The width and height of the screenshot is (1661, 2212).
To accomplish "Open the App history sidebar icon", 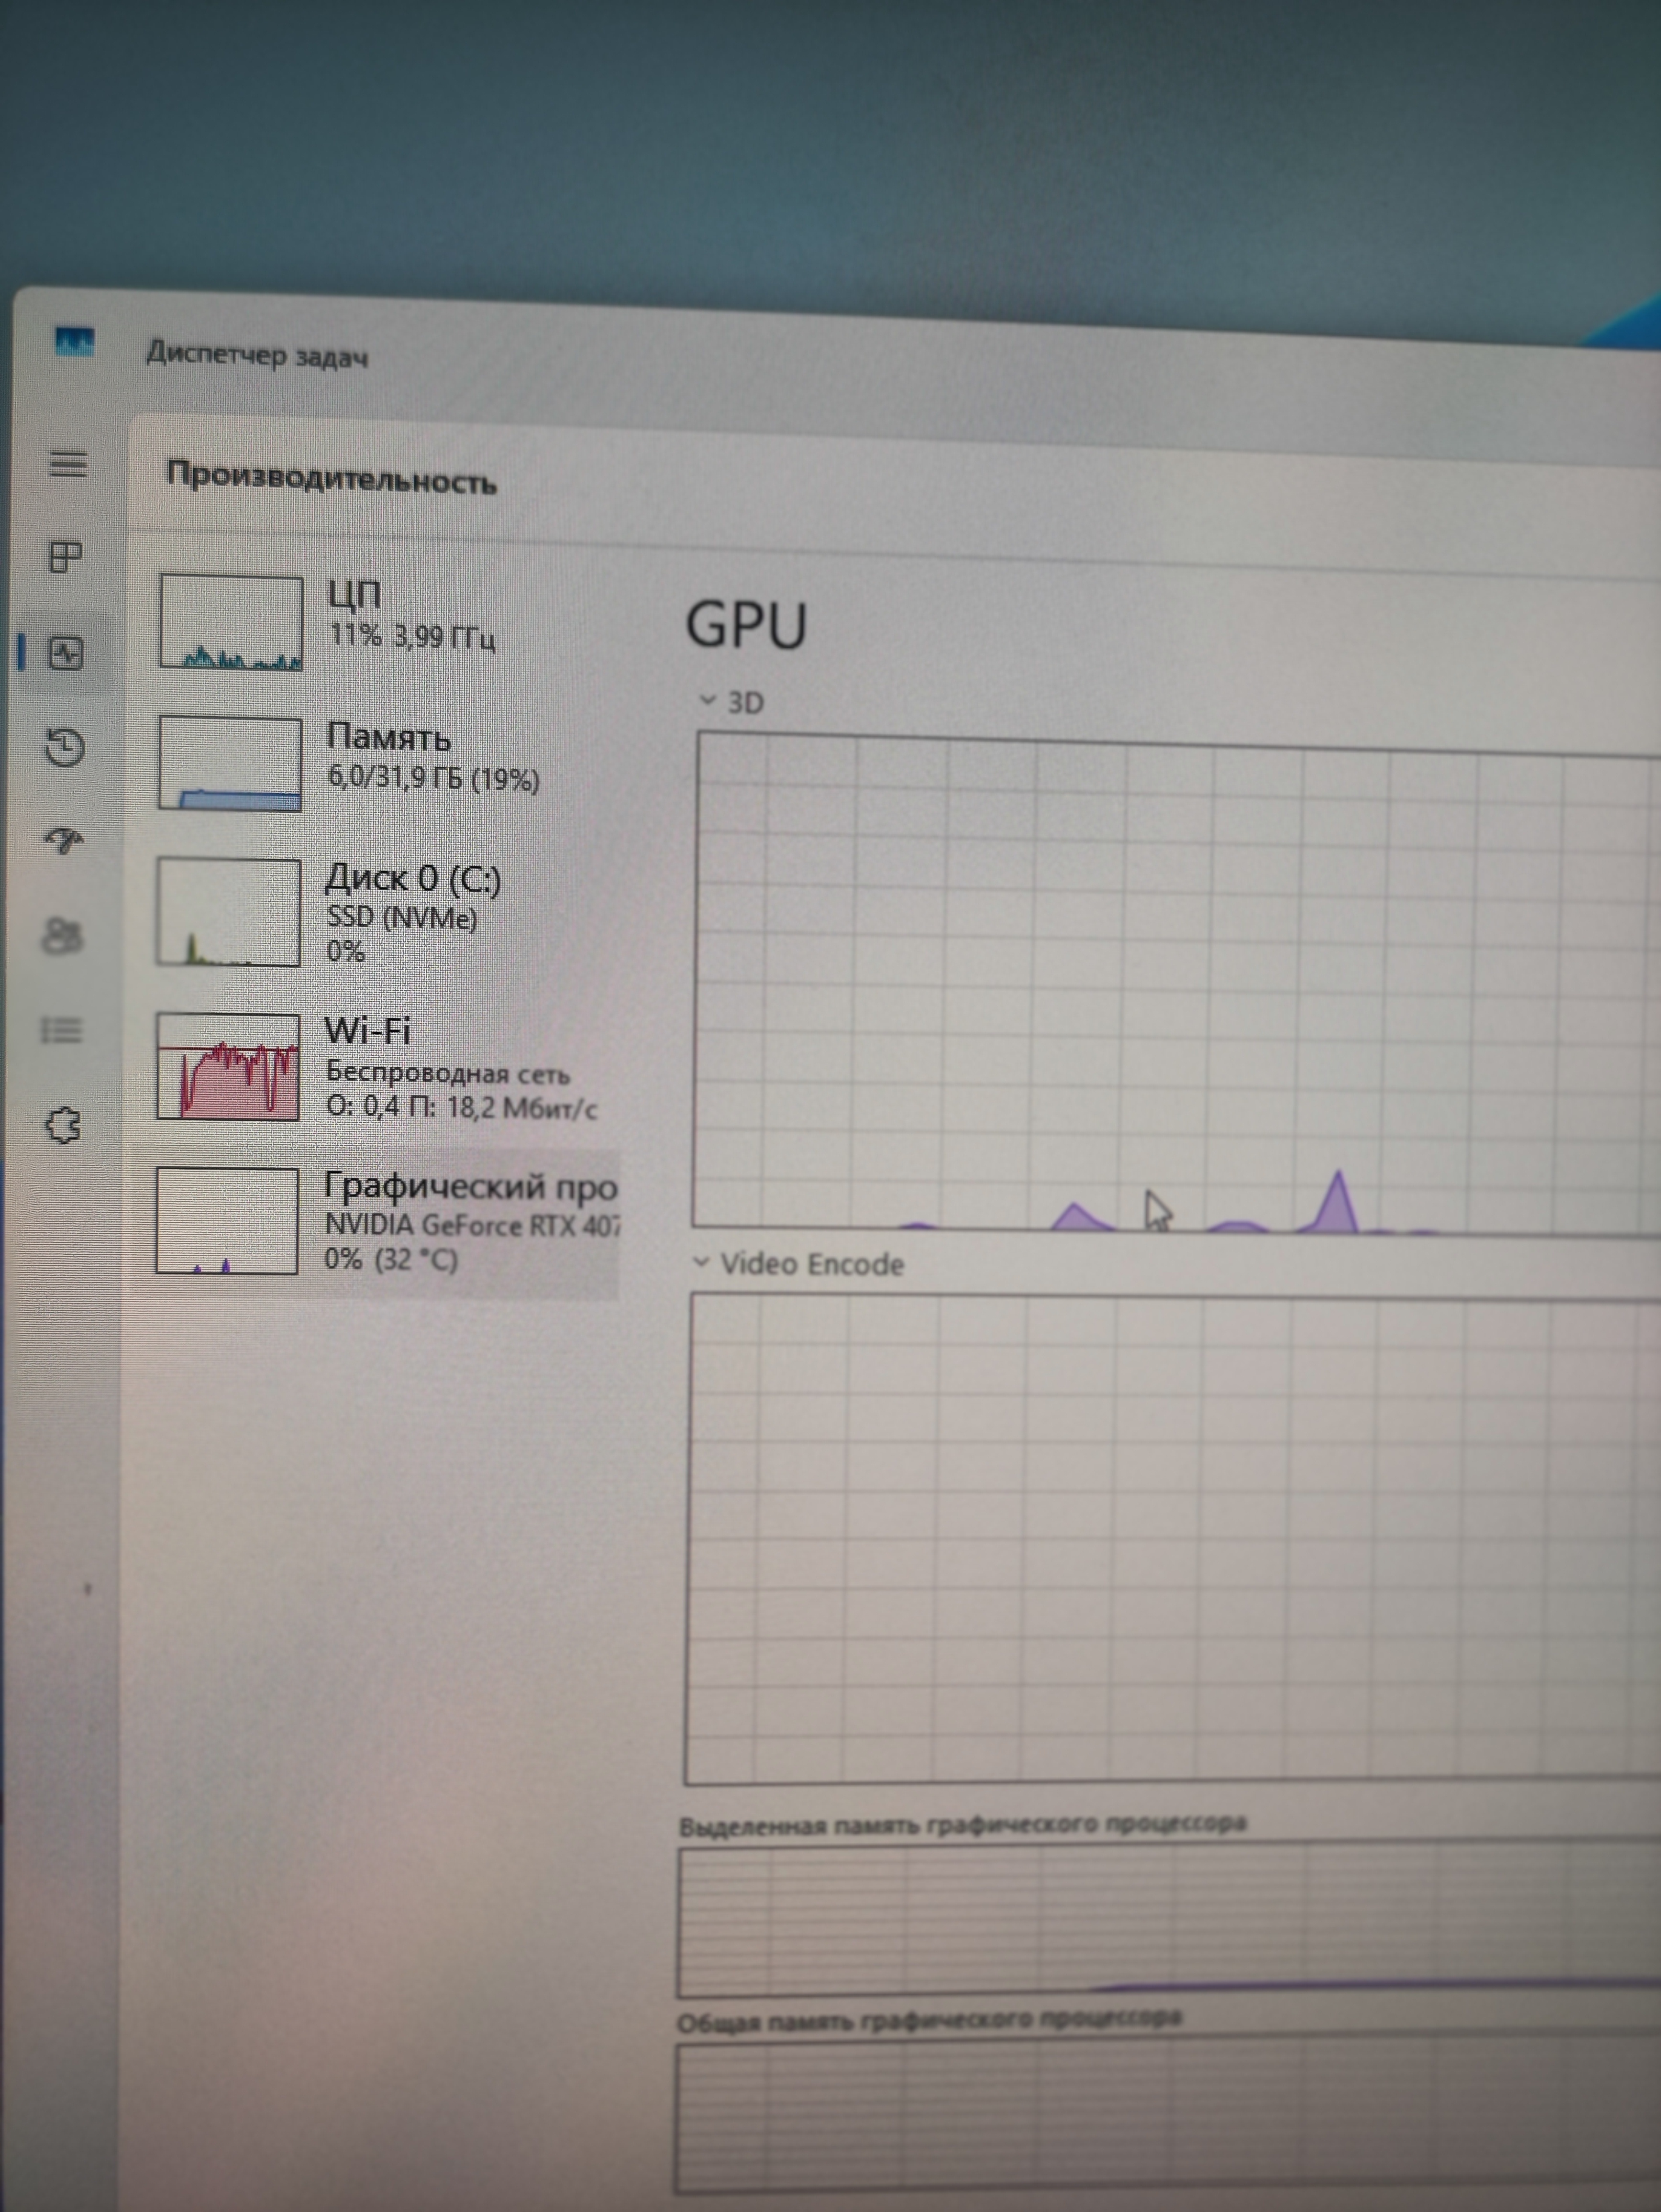I will tap(65, 747).
